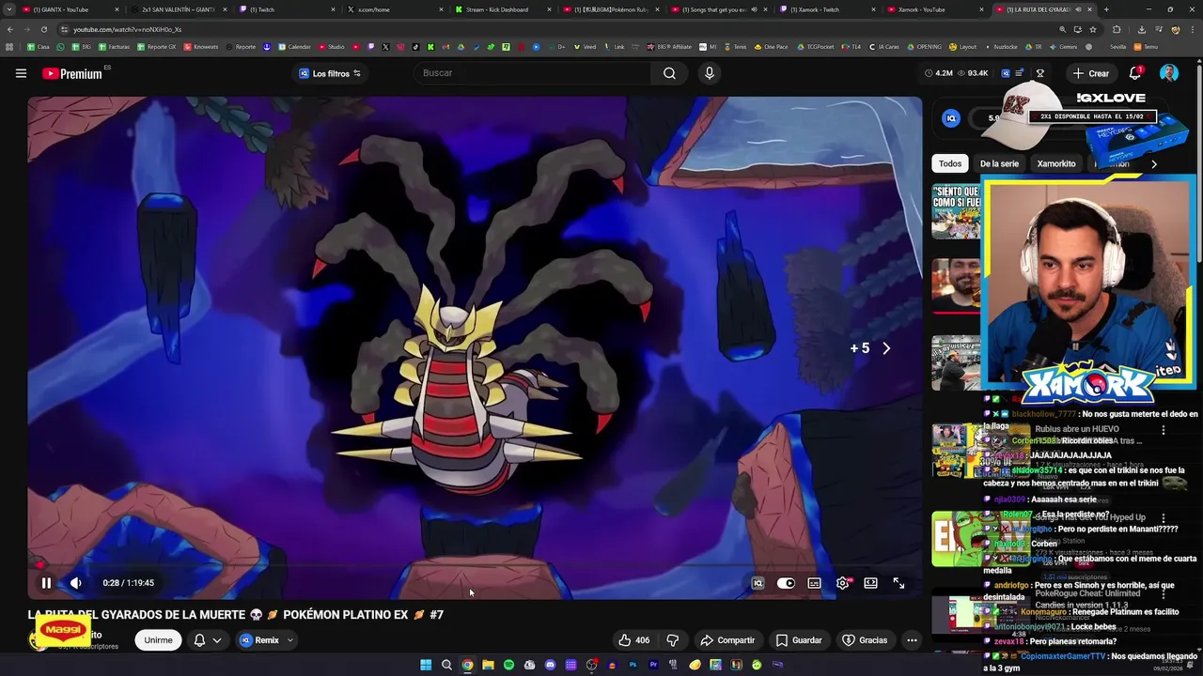The image size is (1203, 676).
Task: Click the video progress bar
Action: pyautogui.click(x=475, y=566)
